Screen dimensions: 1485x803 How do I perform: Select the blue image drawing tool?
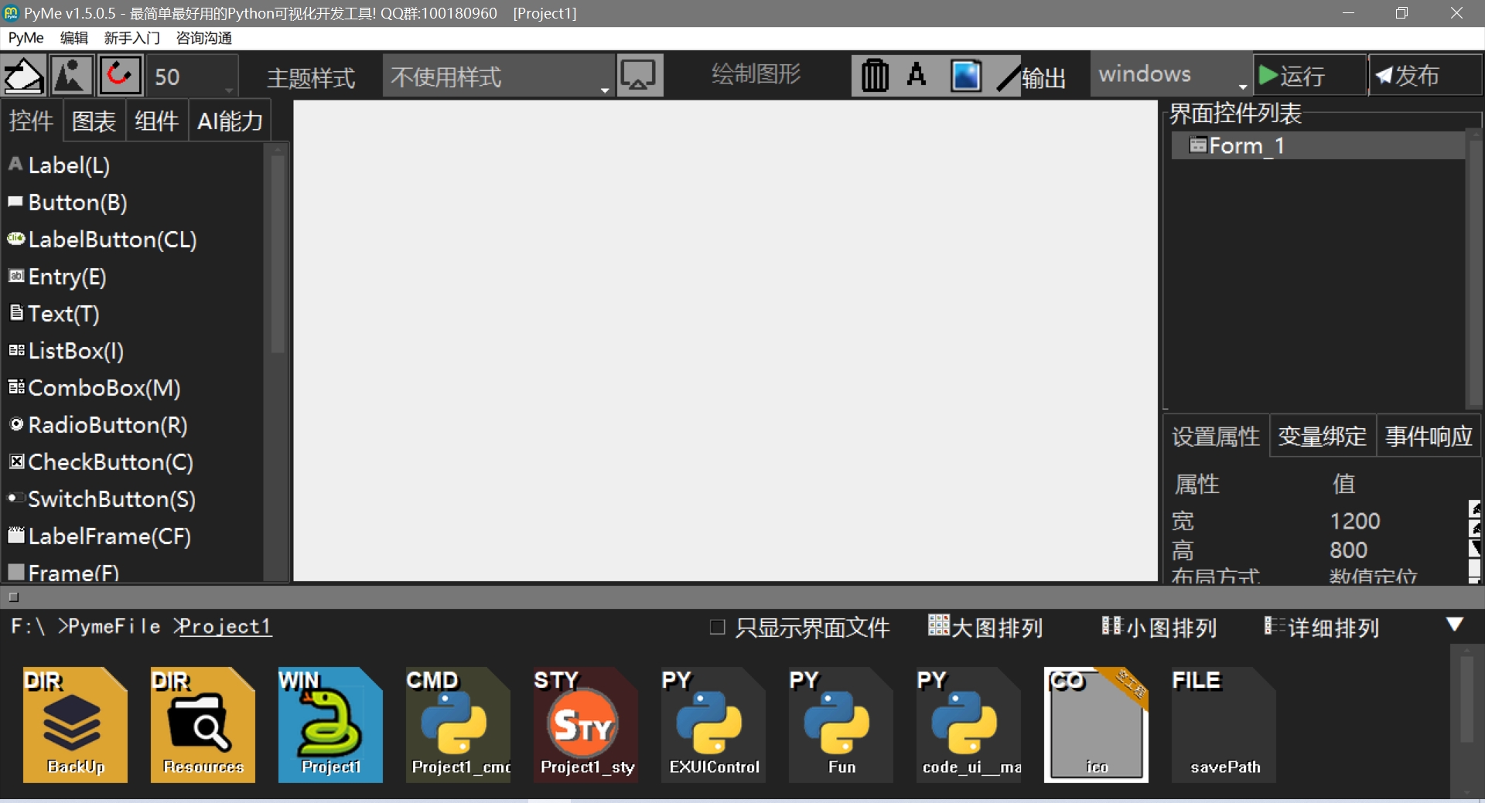click(965, 76)
